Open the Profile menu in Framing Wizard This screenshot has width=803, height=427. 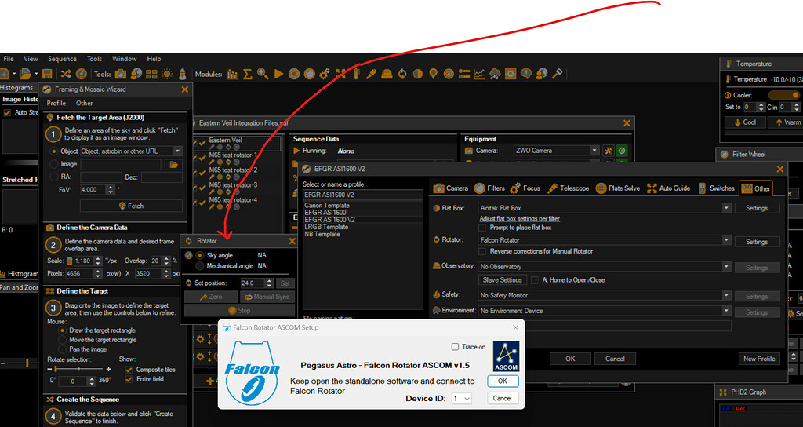(56, 103)
